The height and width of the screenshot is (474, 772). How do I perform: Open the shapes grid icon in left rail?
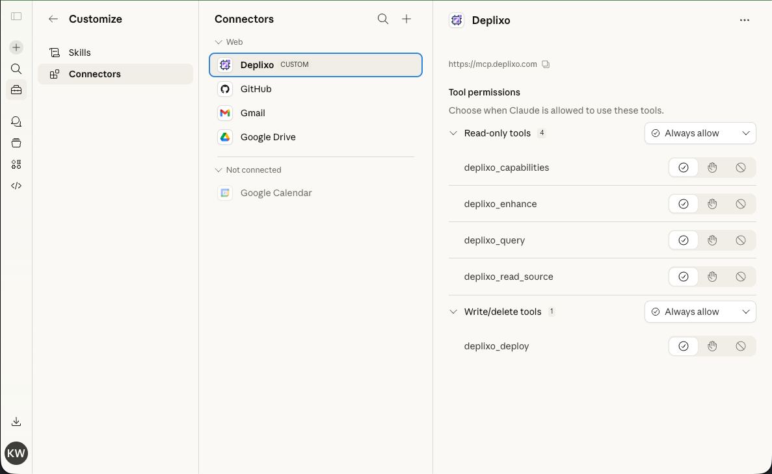click(x=16, y=164)
